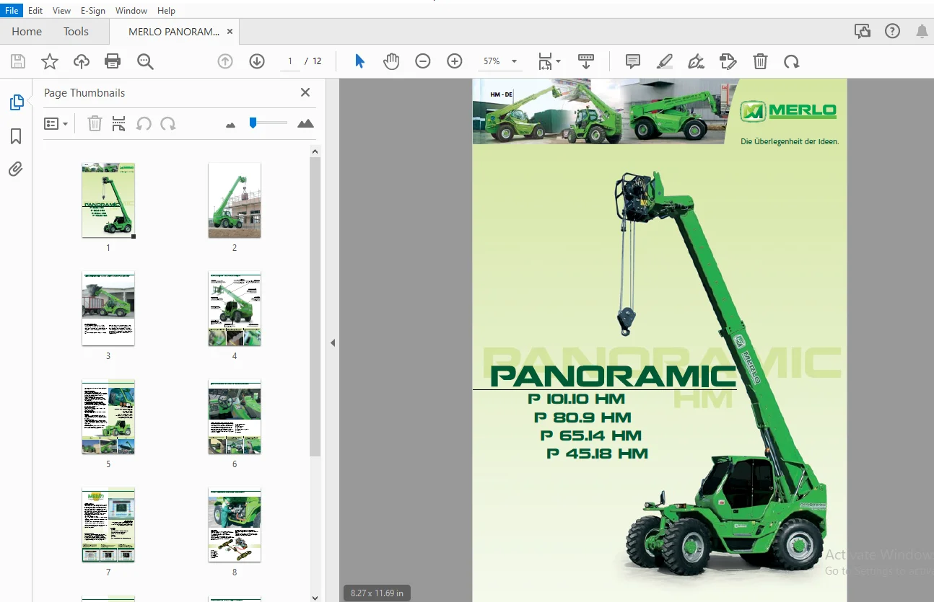Open the Window menu
The height and width of the screenshot is (602, 934).
[x=131, y=11]
